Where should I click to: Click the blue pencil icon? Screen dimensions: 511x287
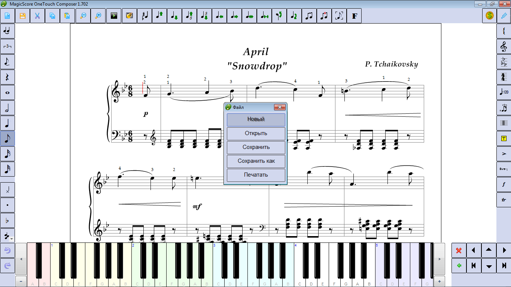click(504, 16)
